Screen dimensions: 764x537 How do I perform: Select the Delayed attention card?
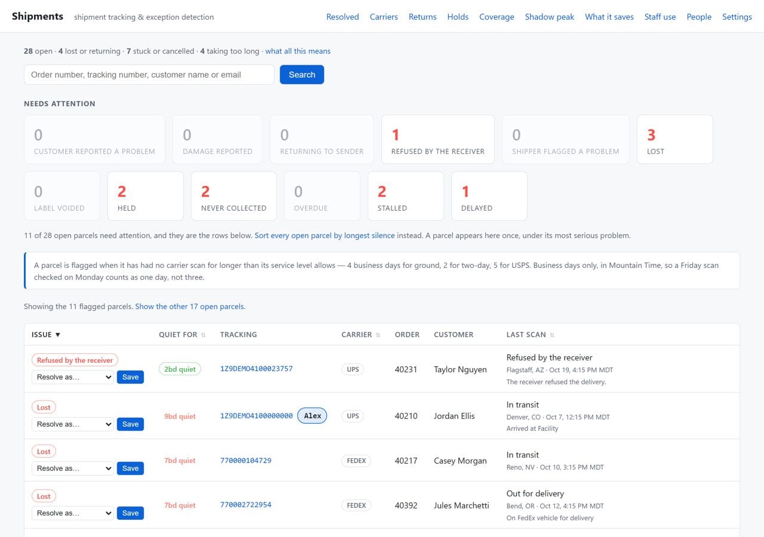(489, 196)
